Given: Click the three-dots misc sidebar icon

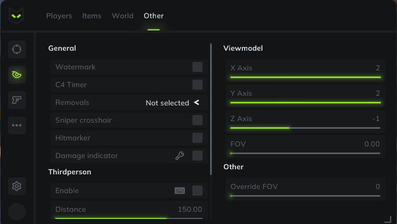Looking at the screenshot, I should click(x=17, y=125).
